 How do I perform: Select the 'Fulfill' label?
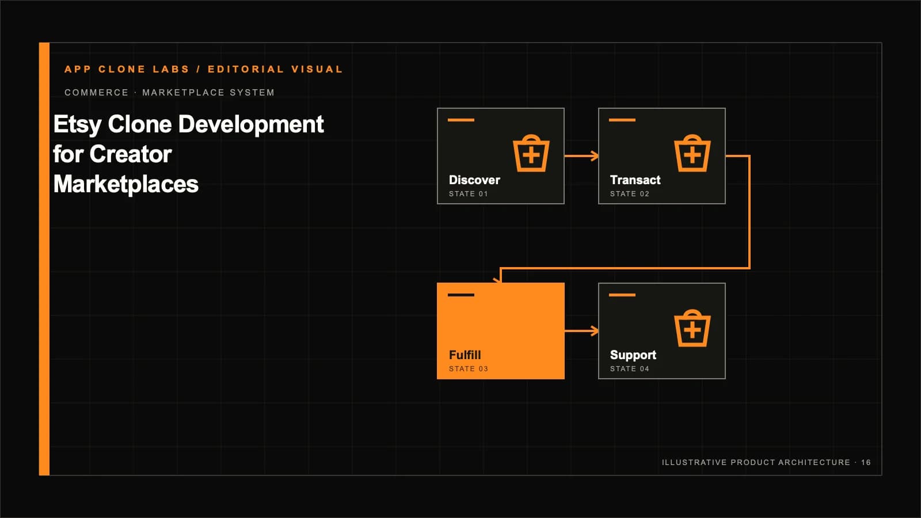465,355
